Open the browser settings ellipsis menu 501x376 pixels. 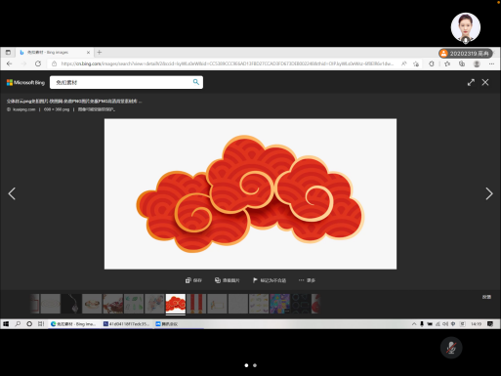491,63
